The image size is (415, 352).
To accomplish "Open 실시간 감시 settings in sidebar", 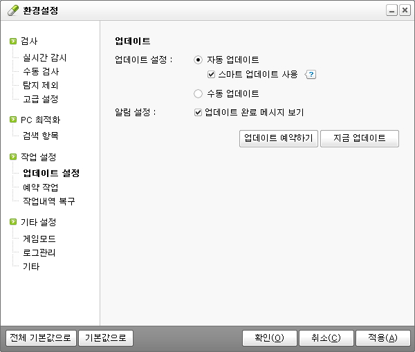I will [44, 58].
